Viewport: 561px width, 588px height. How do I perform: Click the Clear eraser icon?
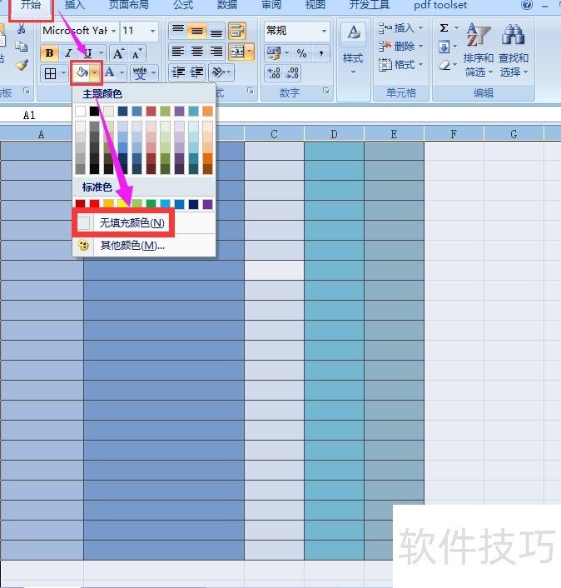[444, 66]
